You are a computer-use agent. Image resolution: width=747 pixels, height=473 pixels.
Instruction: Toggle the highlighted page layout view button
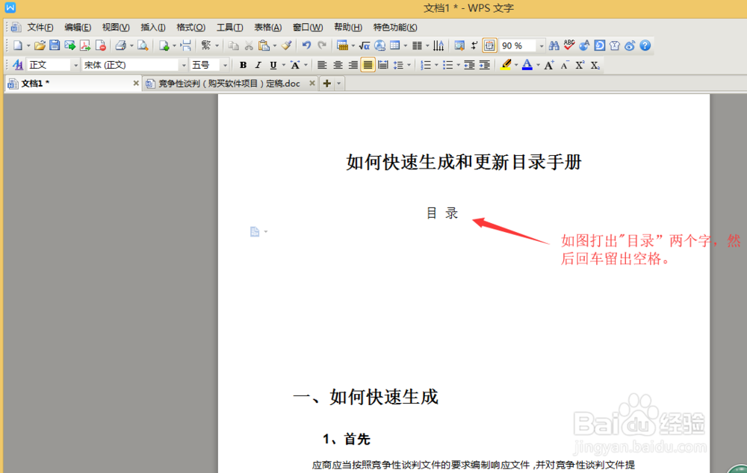pos(489,46)
